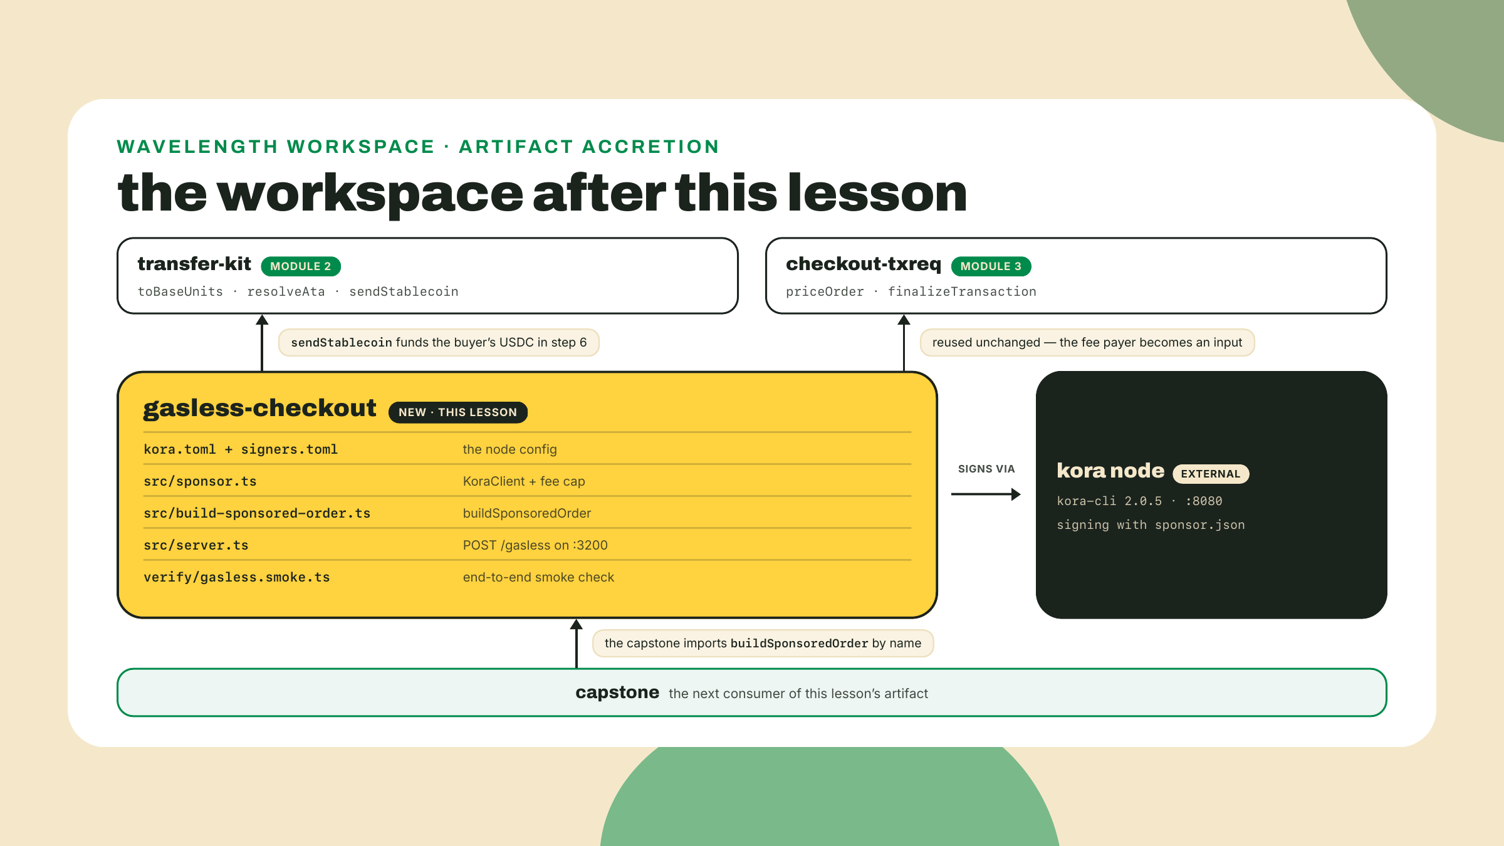Click sendStablecoin in the transfer-kit function list
This screenshot has width=1504, height=846.
pos(404,291)
